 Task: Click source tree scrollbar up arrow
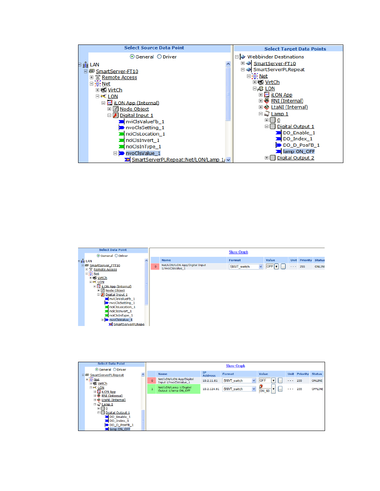(228, 64)
